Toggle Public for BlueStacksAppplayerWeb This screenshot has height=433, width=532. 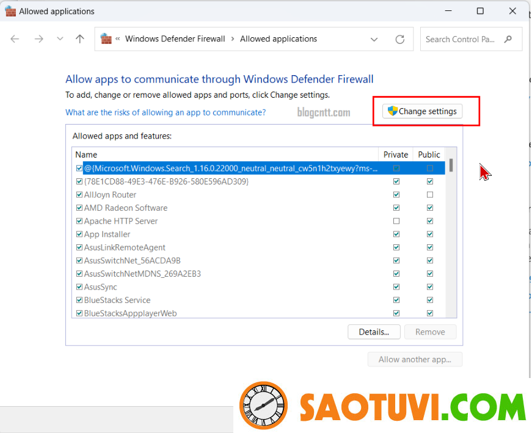[430, 313]
